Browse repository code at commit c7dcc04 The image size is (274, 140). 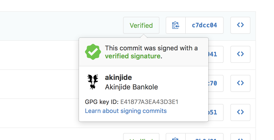click(x=240, y=25)
